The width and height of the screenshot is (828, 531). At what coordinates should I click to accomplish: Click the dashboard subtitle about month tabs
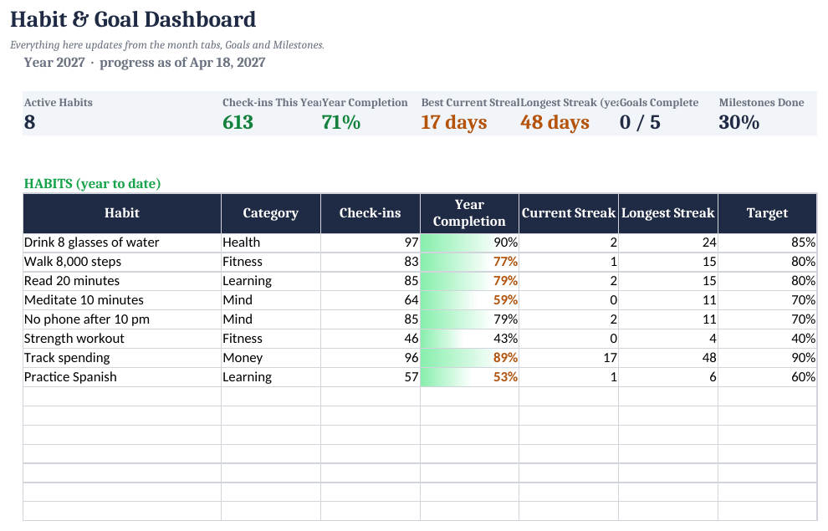point(167,45)
